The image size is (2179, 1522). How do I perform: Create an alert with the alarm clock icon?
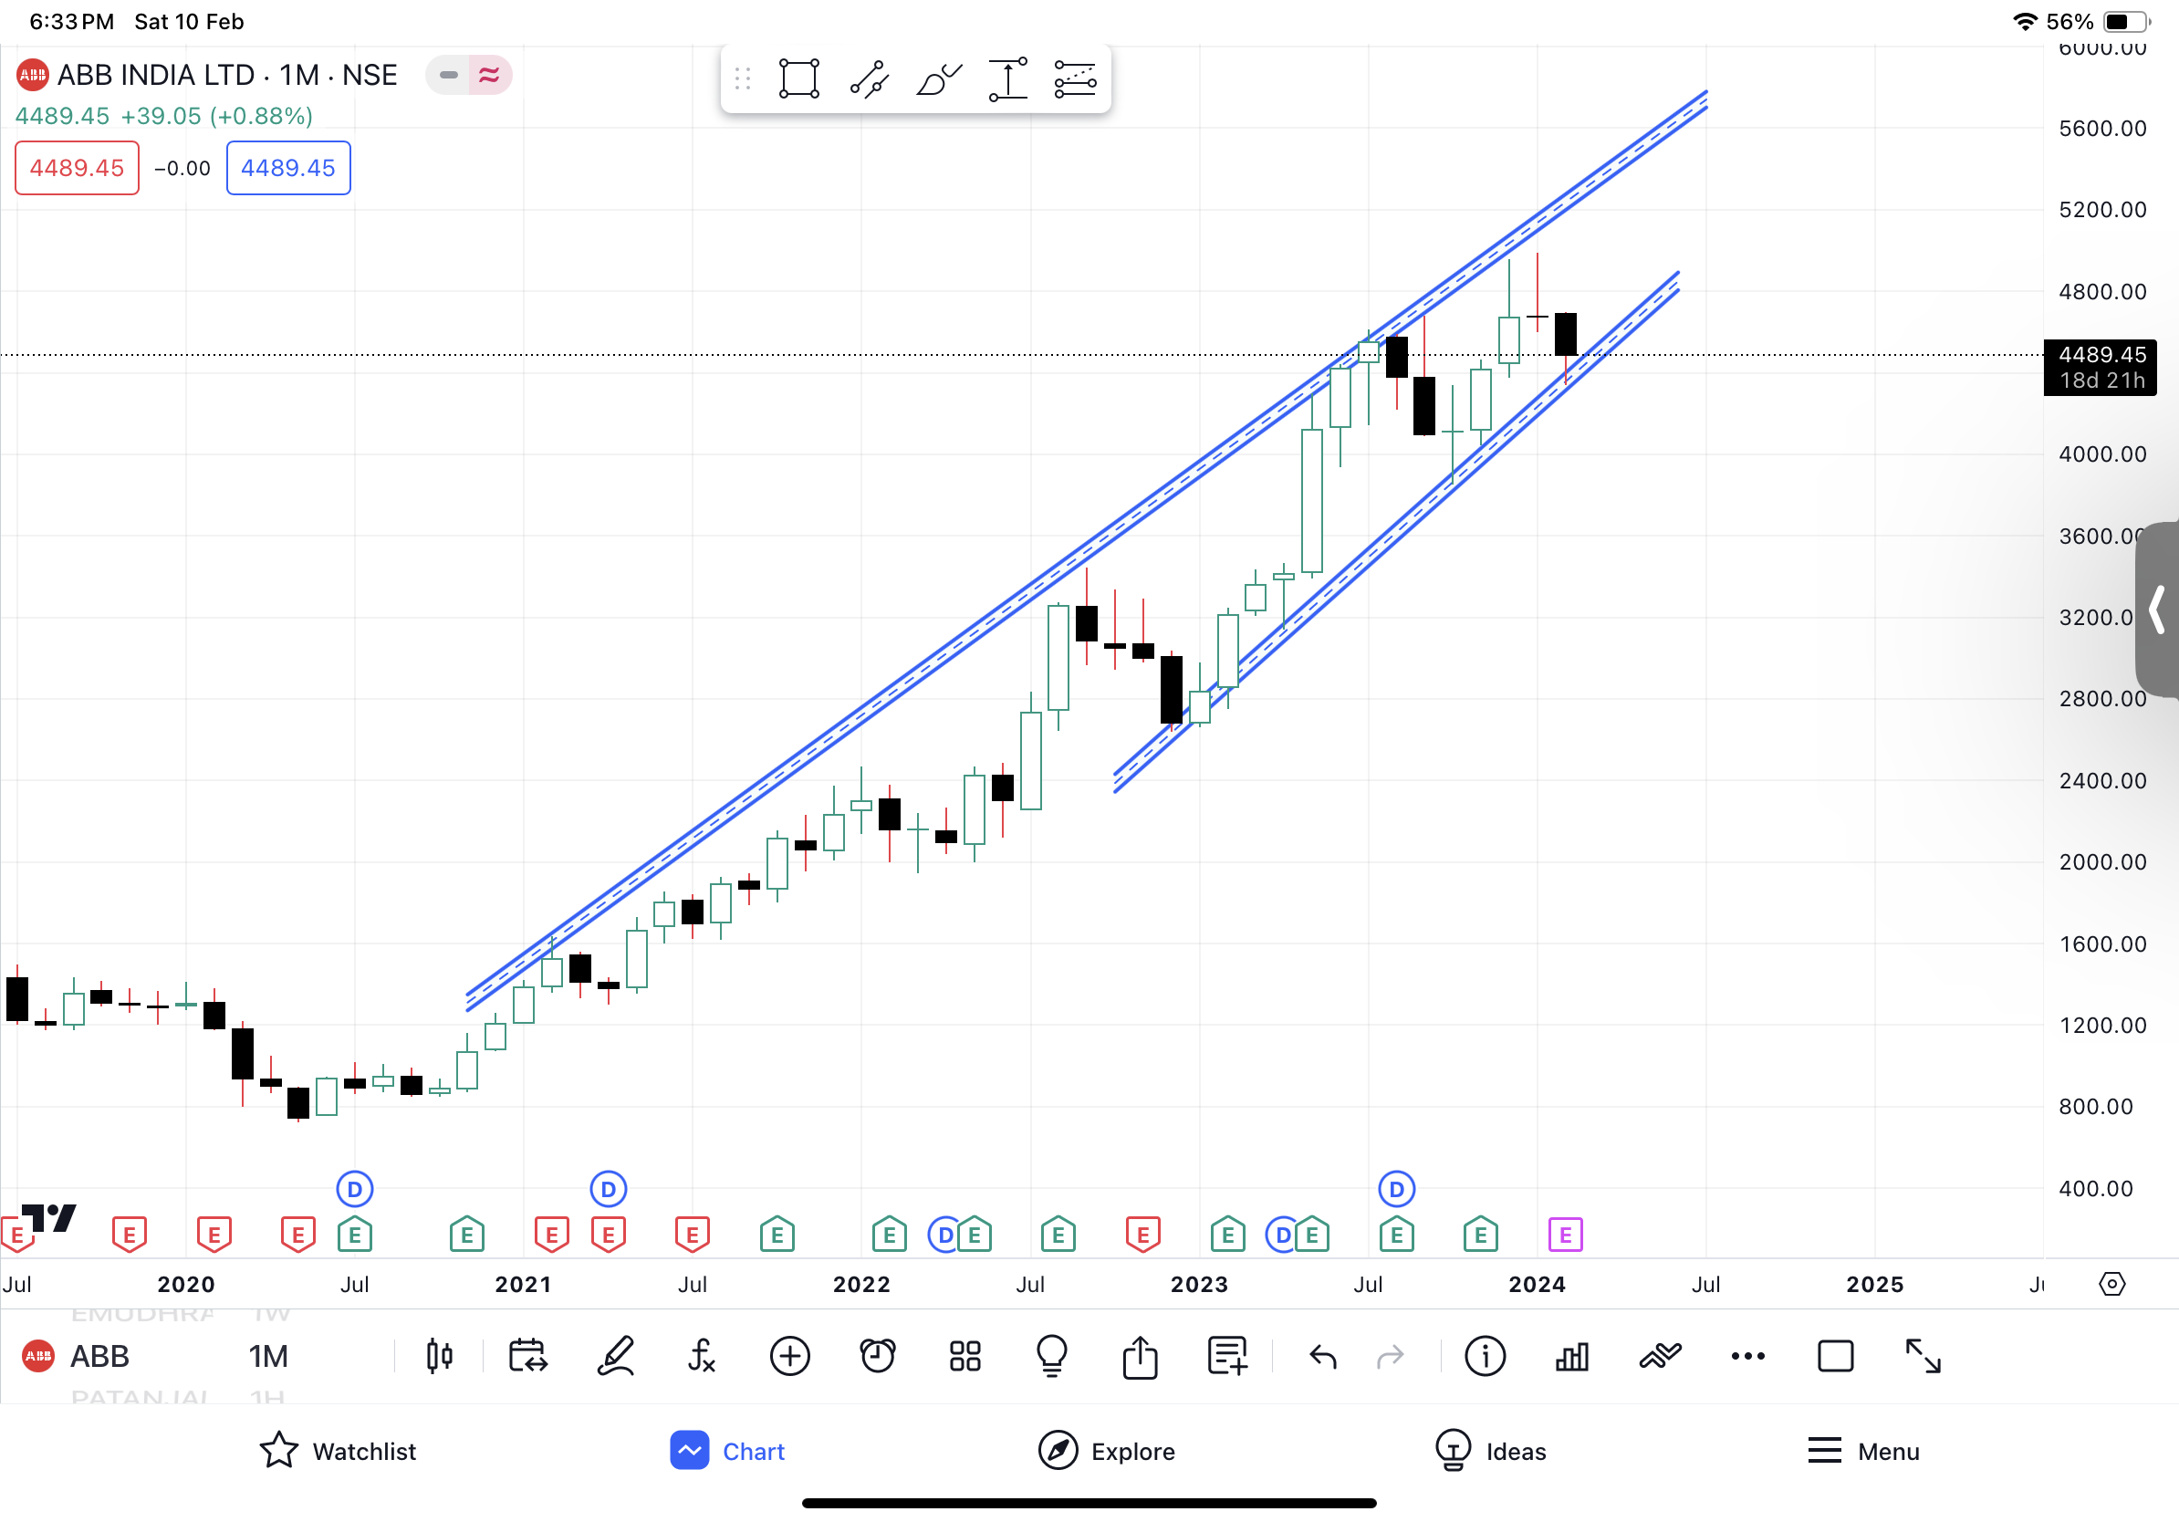click(x=878, y=1356)
